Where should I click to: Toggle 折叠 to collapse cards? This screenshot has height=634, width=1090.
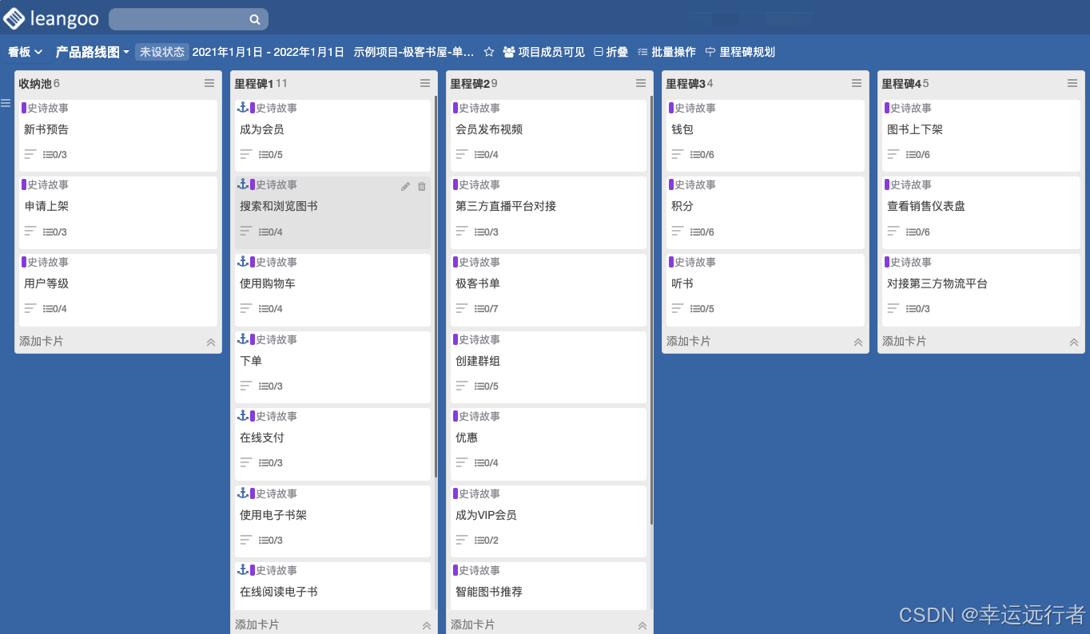click(x=611, y=52)
